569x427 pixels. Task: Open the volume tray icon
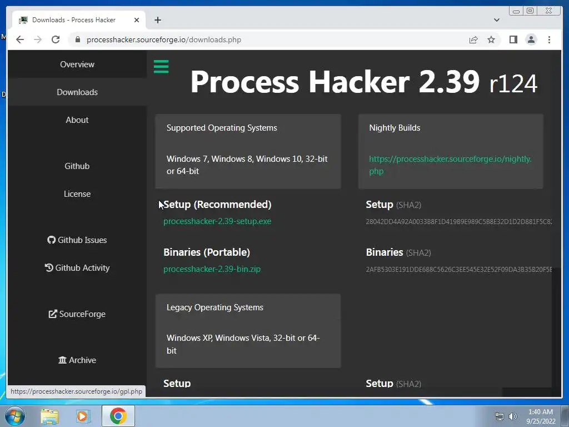(x=512, y=416)
